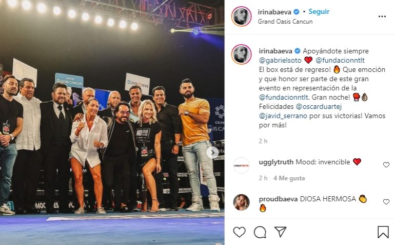Click the Seguir follow button

319,12
